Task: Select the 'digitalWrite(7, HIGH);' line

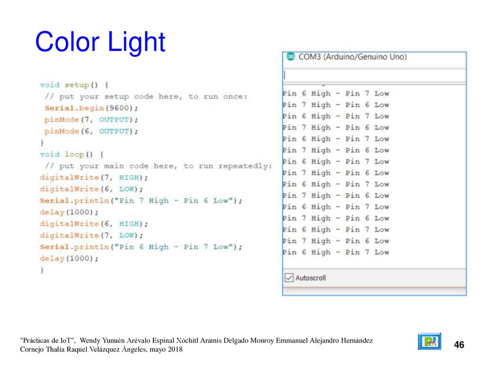Action: point(94,177)
